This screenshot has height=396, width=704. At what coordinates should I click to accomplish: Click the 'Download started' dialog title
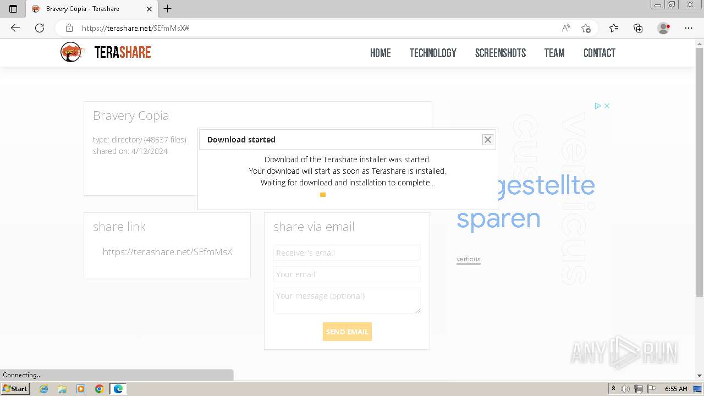(241, 140)
